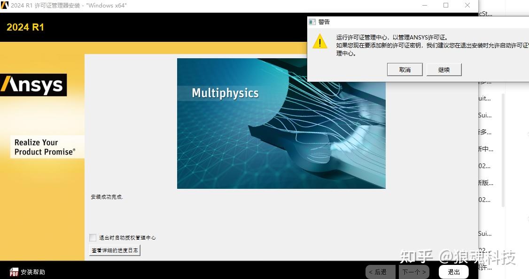Click the Multiphysics banner image
The width and height of the screenshot is (529, 279).
pyautogui.click(x=281, y=124)
